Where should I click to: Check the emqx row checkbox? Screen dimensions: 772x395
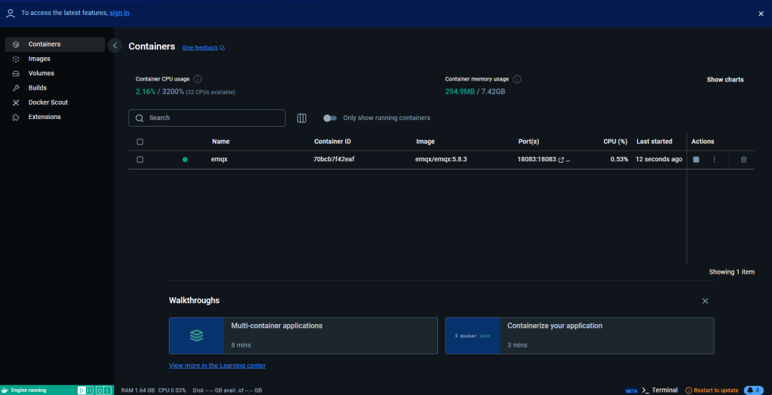[x=139, y=160]
